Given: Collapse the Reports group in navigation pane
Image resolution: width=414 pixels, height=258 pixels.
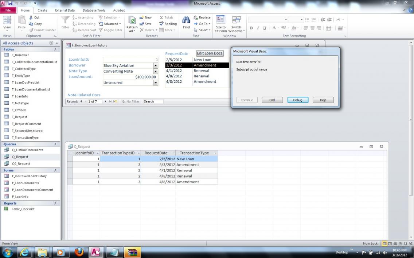Looking at the screenshot, I should [x=55, y=203].
